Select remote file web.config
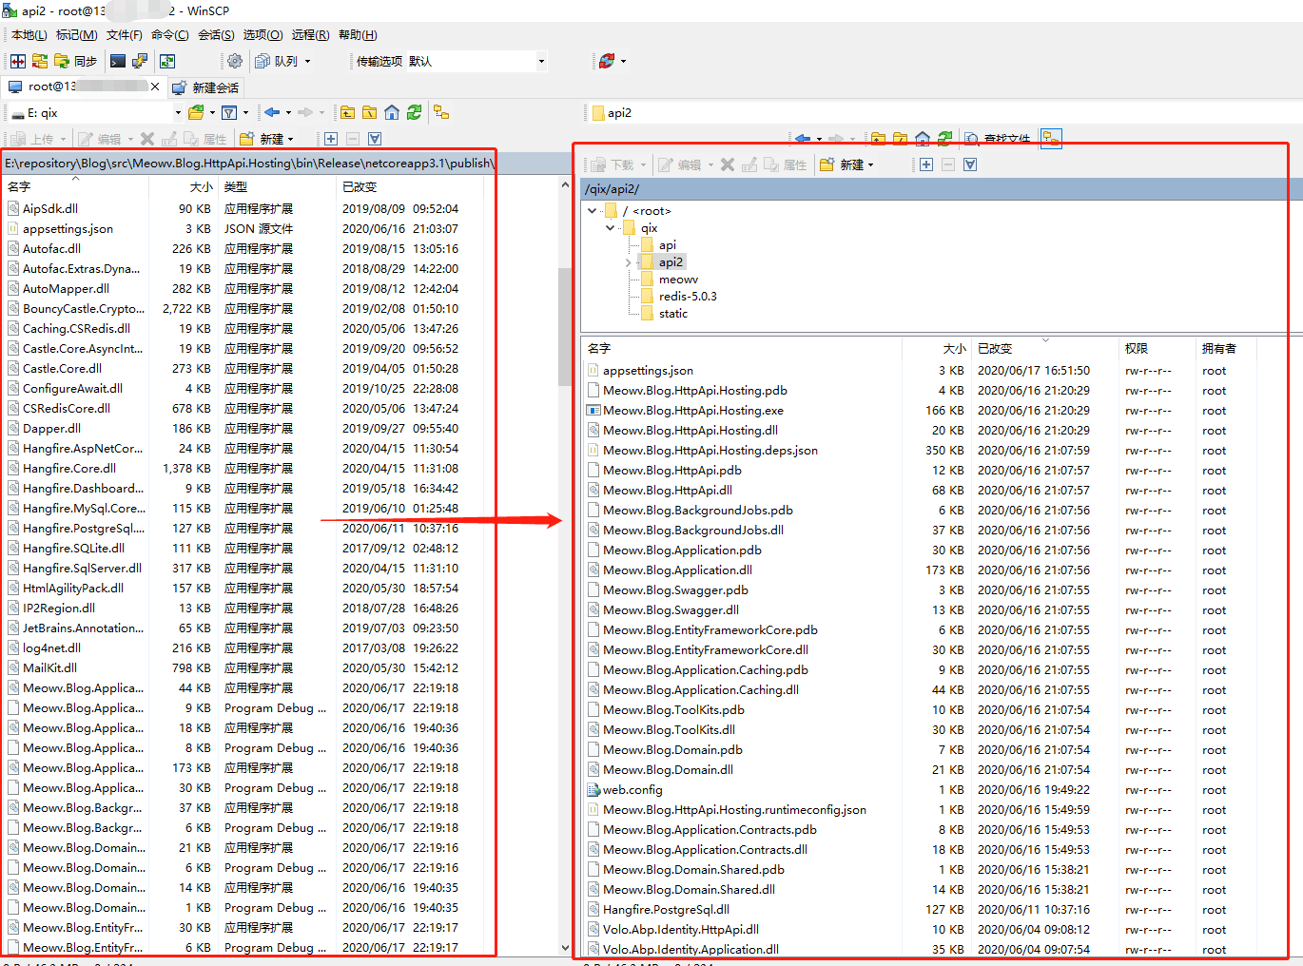The image size is (1303, 966). (632, 790)
